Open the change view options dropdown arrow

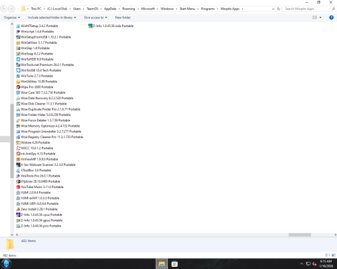click(x=320, y=18)
